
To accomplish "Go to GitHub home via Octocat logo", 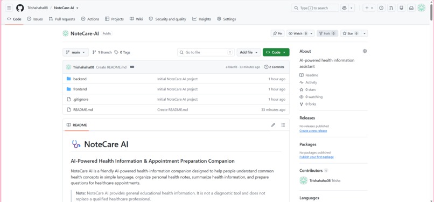I will pyautogui.click(x=20, y=8).
